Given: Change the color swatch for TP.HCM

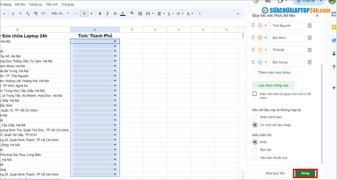Looking at the screenshot, I should tap(262, 50).
